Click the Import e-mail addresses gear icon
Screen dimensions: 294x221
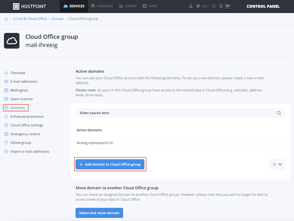(x=6, y=151)
